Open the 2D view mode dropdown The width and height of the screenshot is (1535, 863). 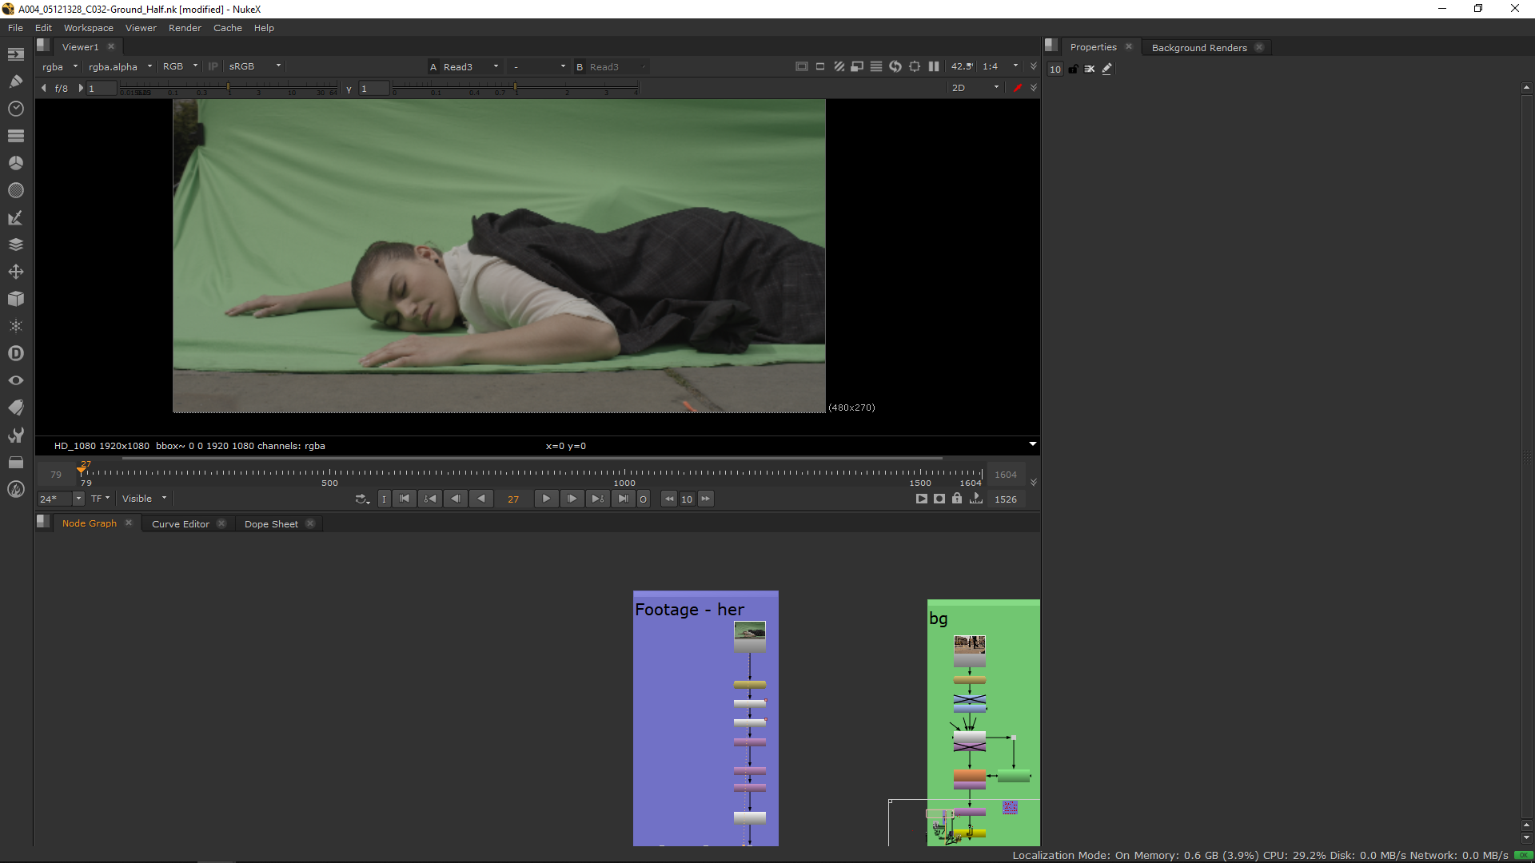(x=975, y=88)
